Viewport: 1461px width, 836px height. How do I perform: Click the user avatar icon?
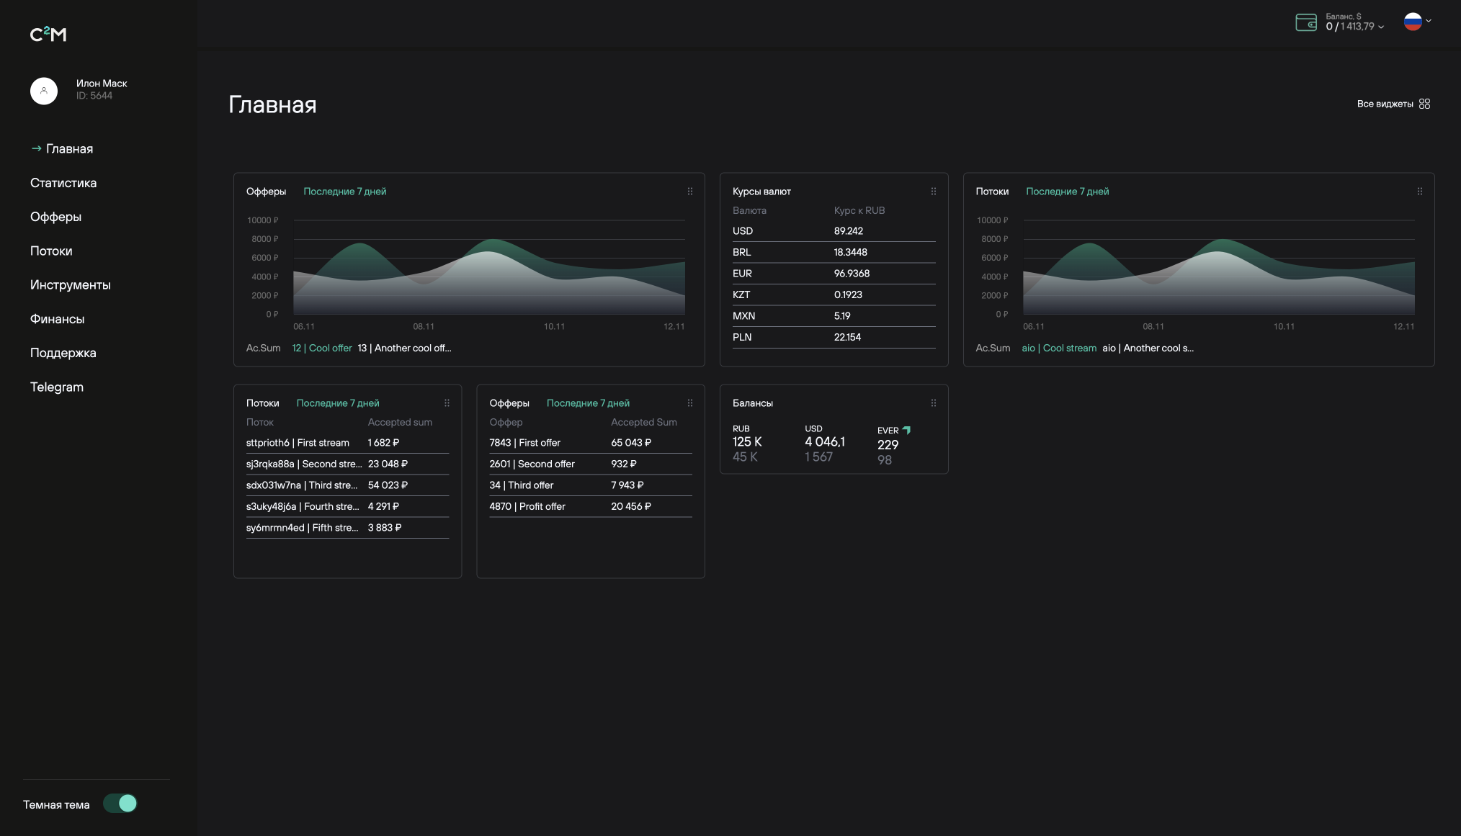tap(44, 91)
